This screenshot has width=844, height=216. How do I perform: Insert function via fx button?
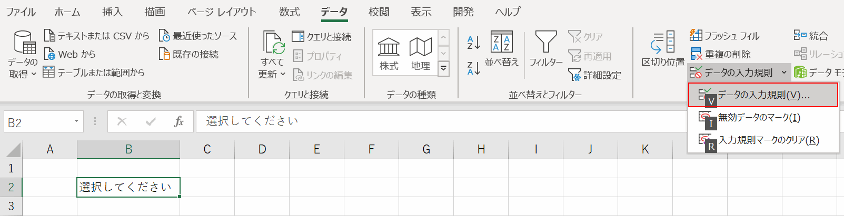178,121
